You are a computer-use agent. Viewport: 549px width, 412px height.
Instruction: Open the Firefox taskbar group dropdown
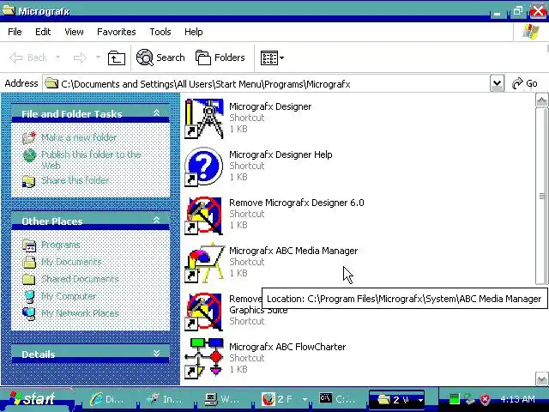[305, 399]
